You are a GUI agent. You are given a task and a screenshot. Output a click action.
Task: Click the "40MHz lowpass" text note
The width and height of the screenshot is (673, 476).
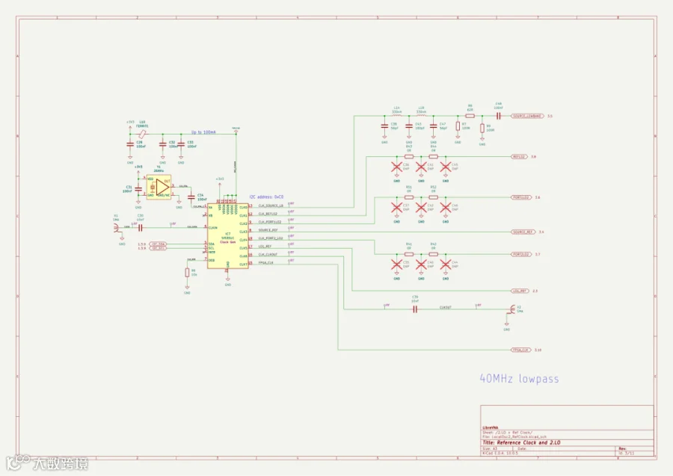[x=519, y=379]
